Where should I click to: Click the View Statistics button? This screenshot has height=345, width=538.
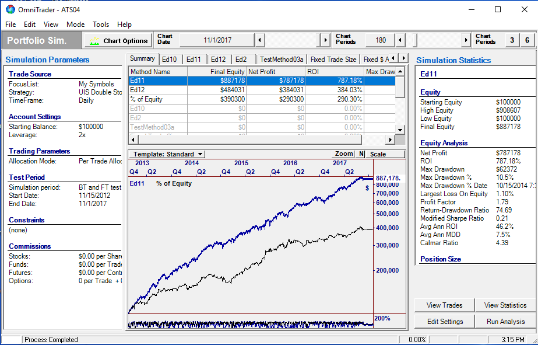[505, 305]
